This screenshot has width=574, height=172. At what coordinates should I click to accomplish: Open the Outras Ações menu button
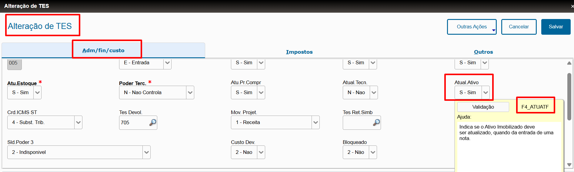(x=472, y=27)
